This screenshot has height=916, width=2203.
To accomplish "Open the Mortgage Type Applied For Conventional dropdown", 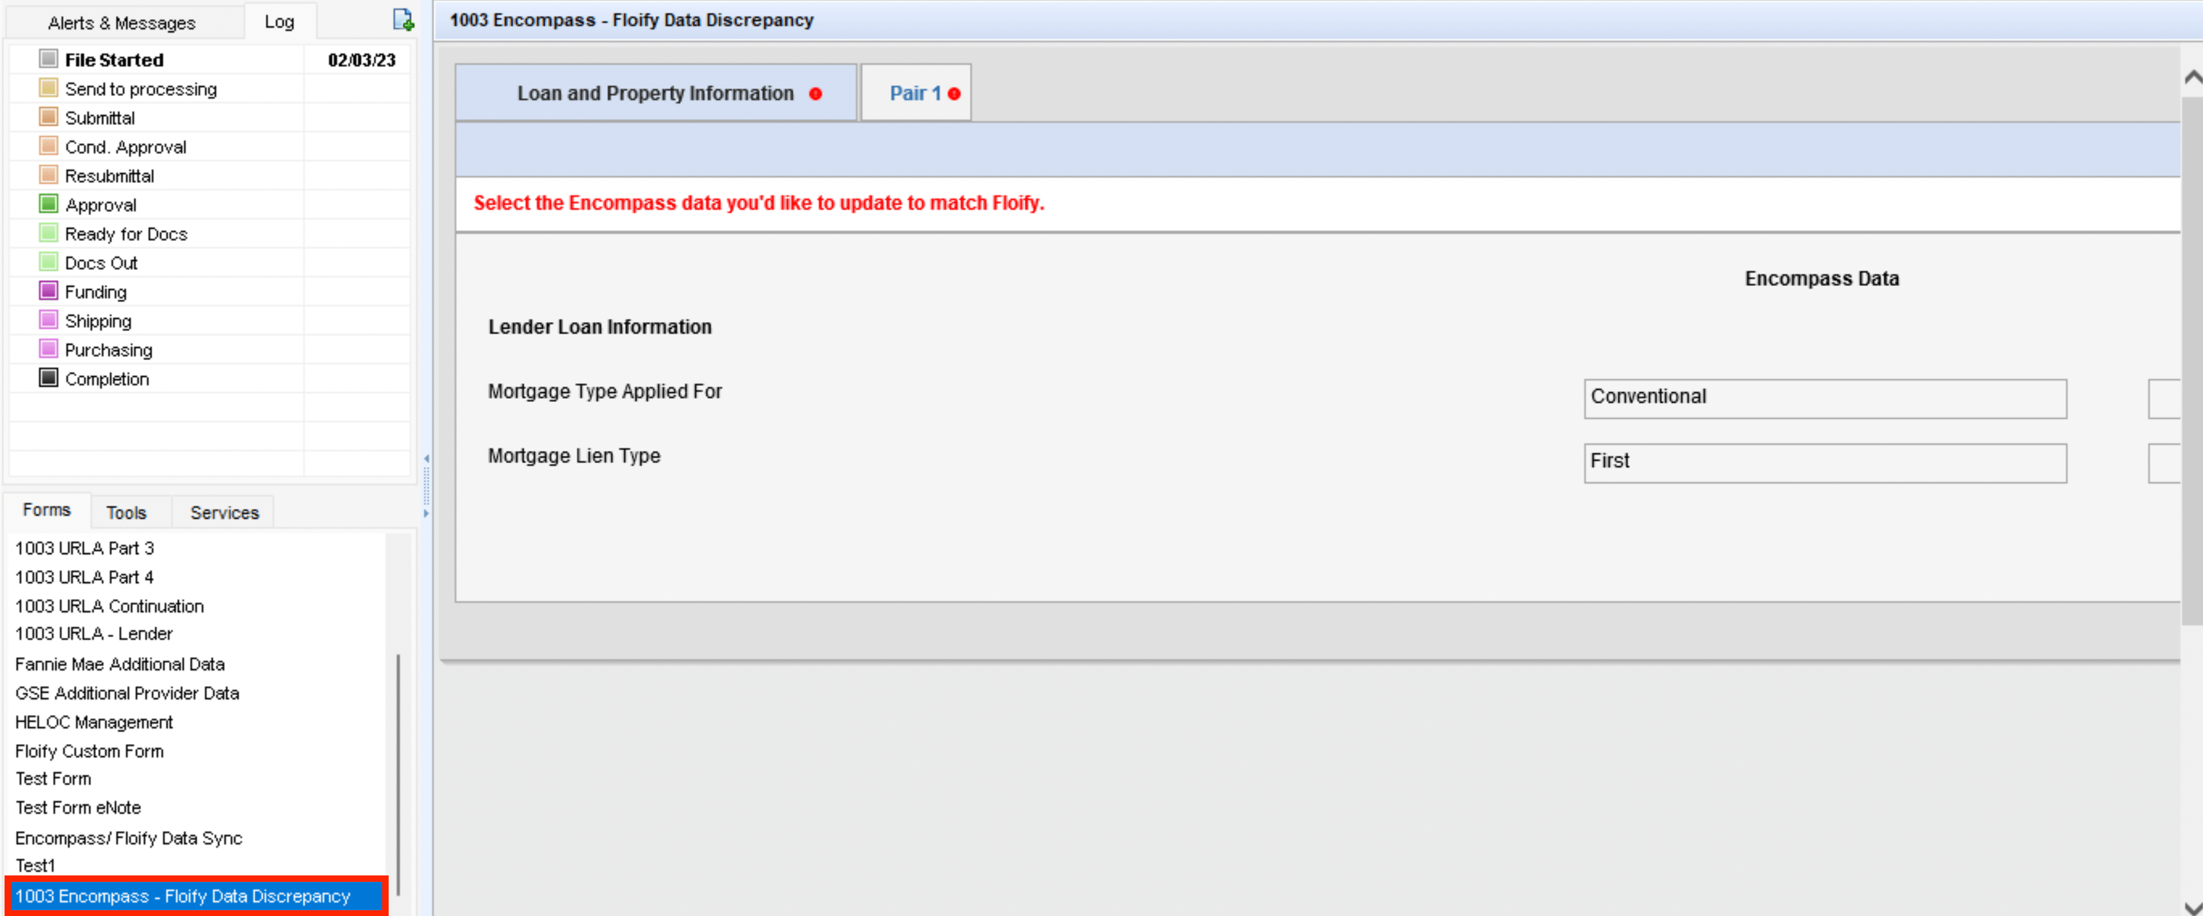I will pos(1824,398).
